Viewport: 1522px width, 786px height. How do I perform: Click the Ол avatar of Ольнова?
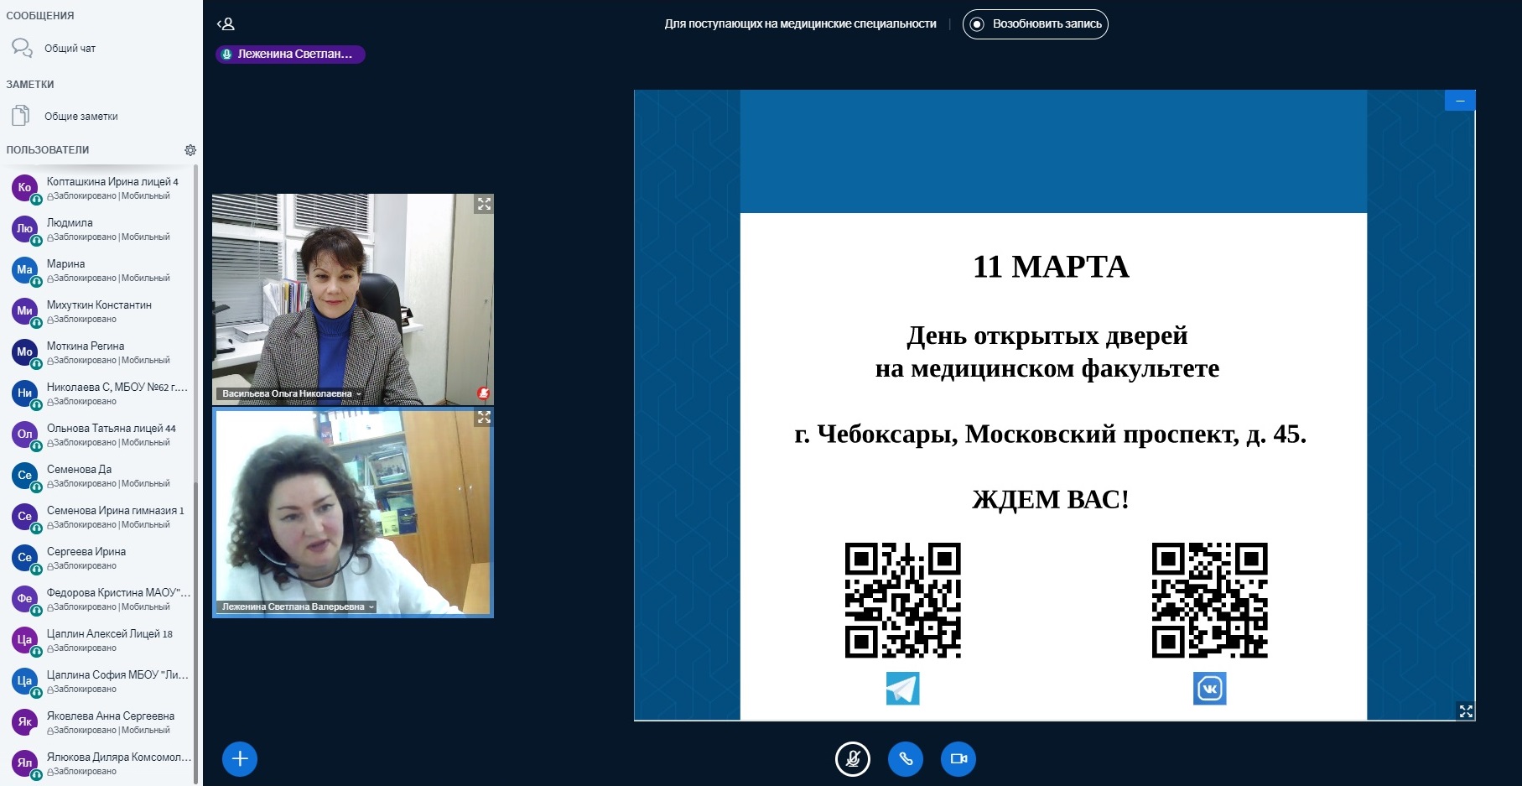coord(24,434)
